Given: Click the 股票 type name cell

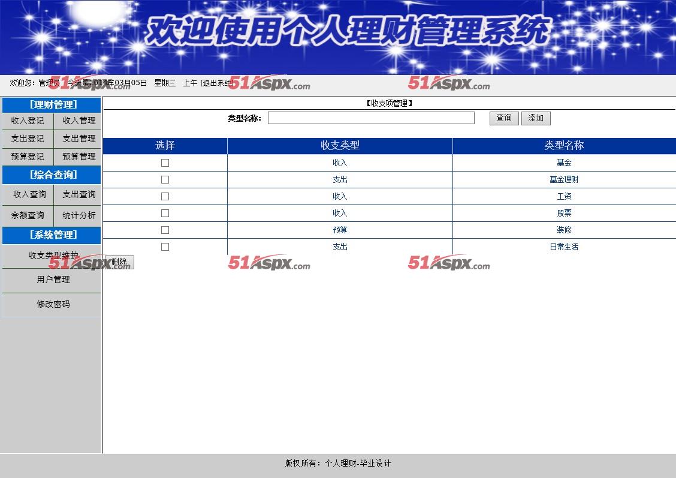Looking at the screenshot, I should 564,213.
